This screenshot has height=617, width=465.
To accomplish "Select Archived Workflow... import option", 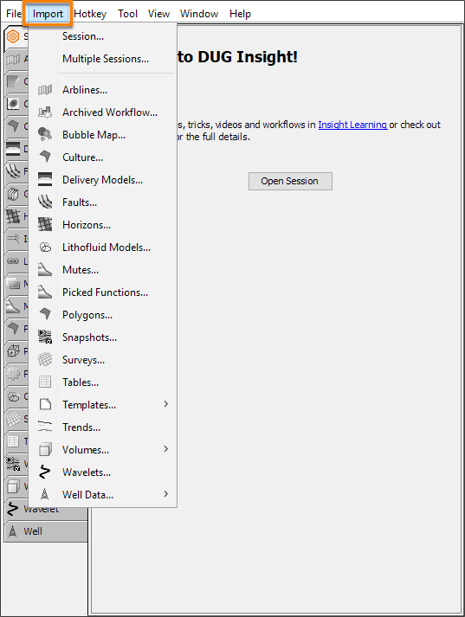I will click(102, 112).
